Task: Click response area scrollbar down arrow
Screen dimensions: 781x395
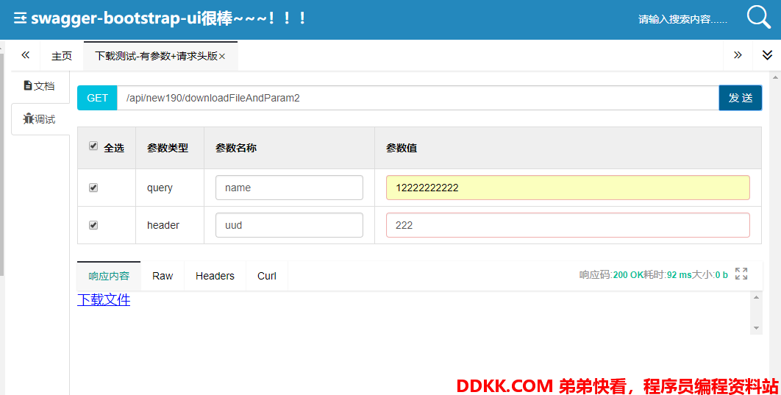Action: [756, 328]
